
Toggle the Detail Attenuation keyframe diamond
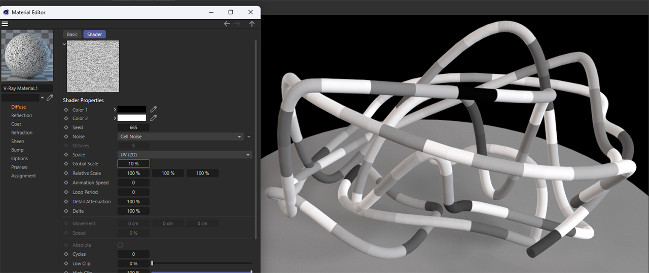point(66,202)
